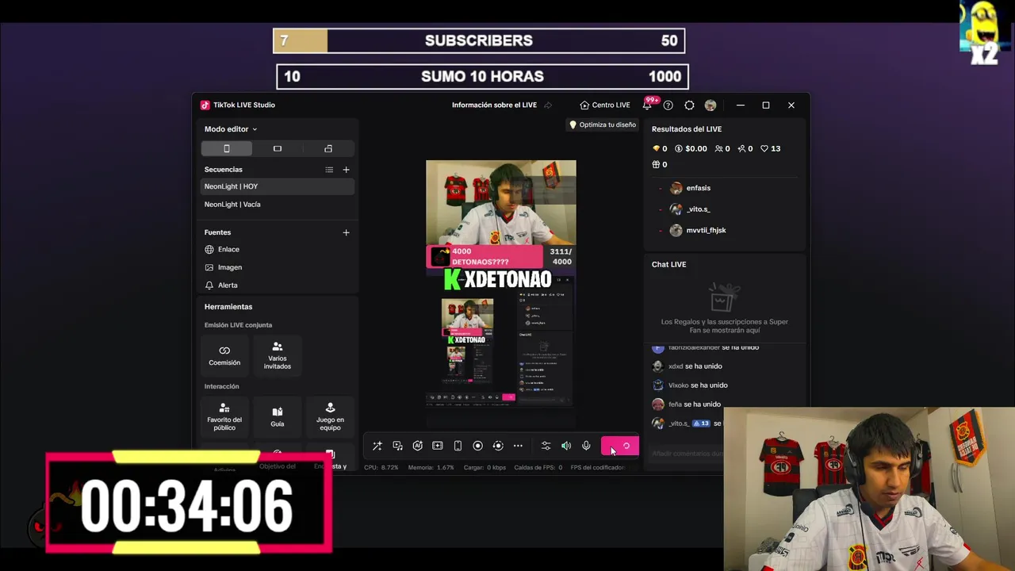Click the TikTok LIVE Studio logo icon
Image resolution: width=1015 pixels, height=571 pixels.
coord(205,105)
